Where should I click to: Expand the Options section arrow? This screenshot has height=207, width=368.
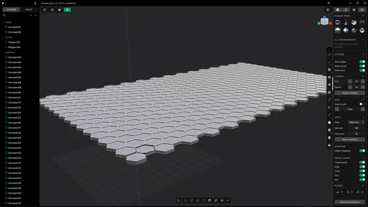click(x=364, y=55)
